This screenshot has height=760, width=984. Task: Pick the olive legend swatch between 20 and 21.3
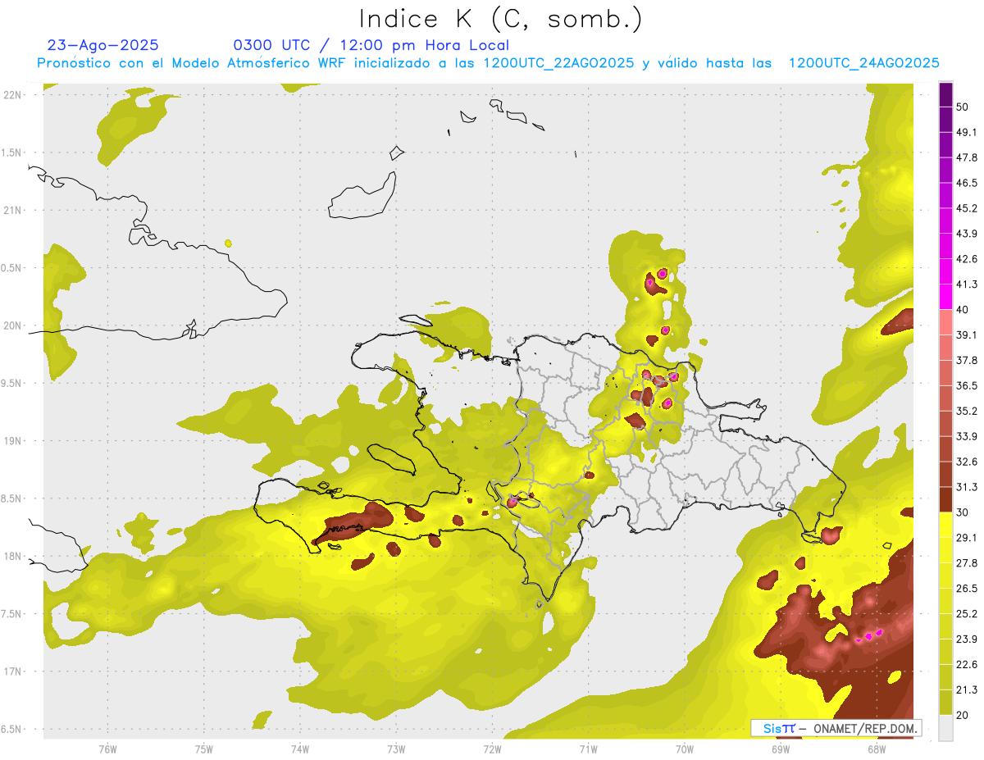[x=945, y=703]
